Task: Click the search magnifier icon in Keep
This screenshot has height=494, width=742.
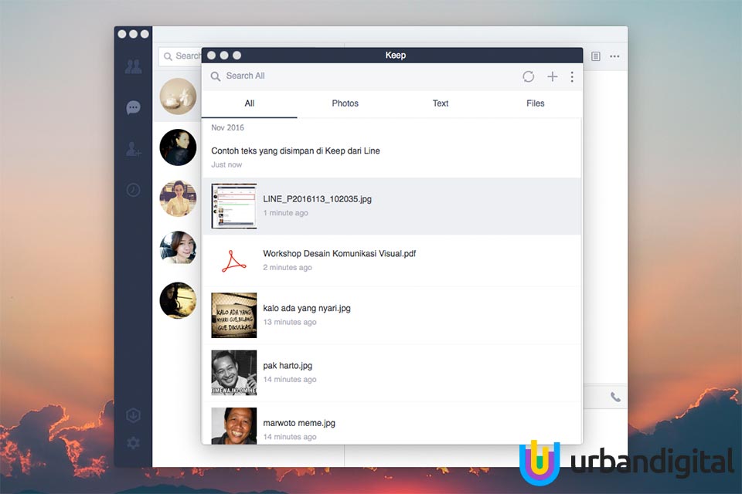Action: point(216,76)
